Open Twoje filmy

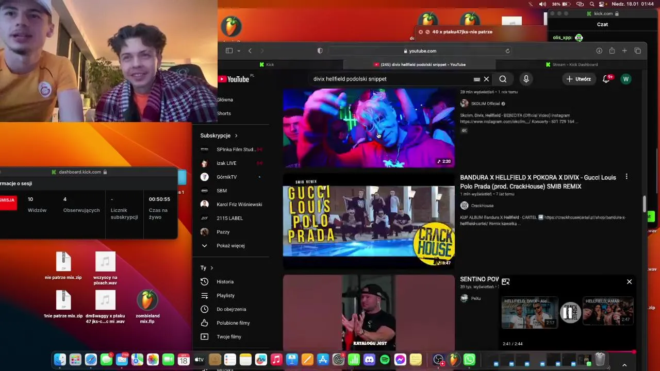(x=229, y=337)
